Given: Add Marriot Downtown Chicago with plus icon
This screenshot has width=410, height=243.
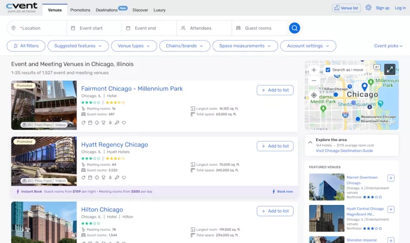Looking at the screenshot, I should 391,178.
